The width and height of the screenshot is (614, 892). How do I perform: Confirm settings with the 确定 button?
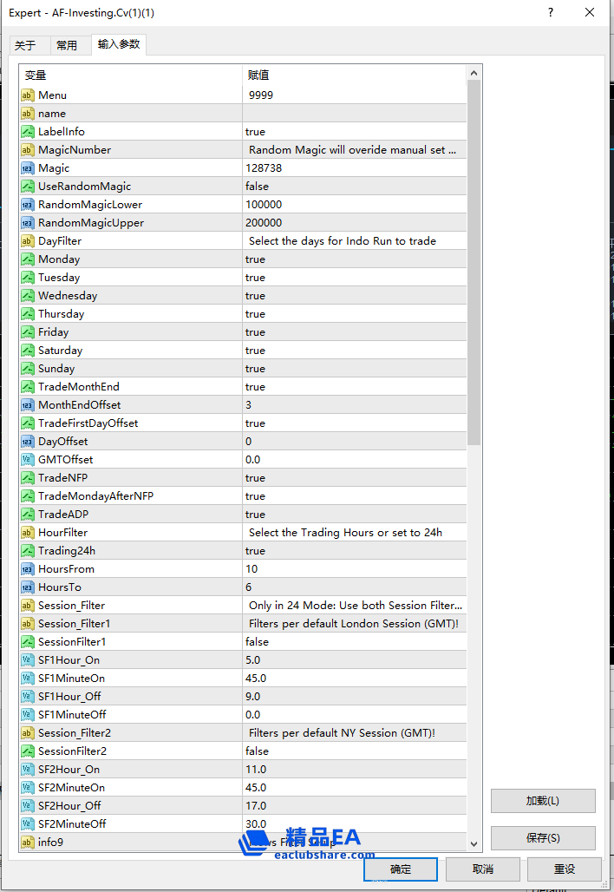click(400, 869)
